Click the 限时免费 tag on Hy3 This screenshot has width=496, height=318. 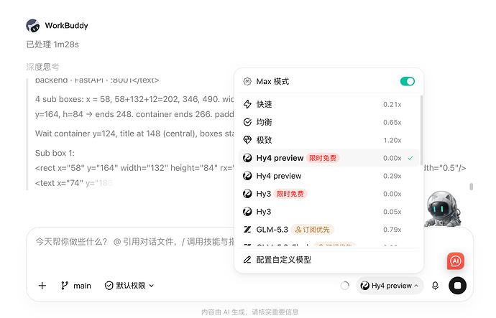point(290,194)
